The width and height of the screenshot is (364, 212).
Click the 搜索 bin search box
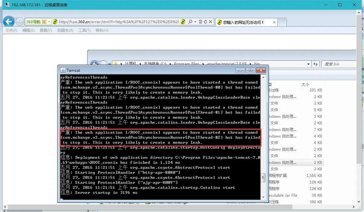click(339, 64)
